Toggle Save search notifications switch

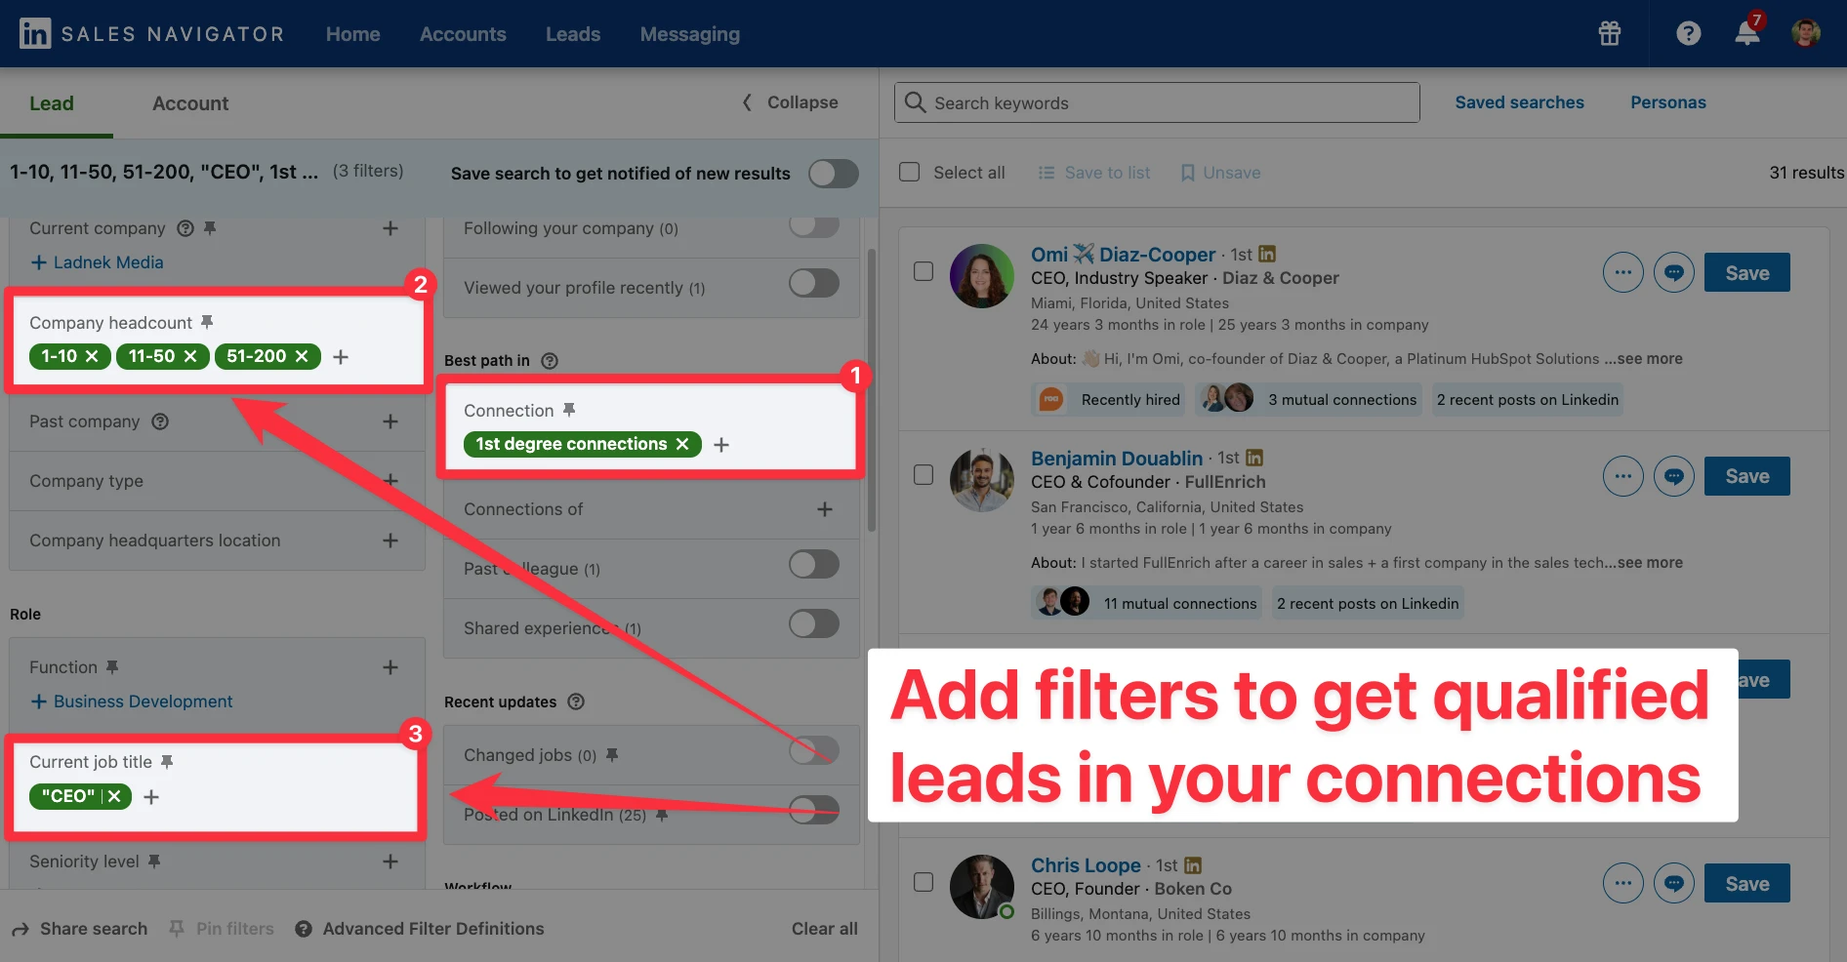pyautogui.click(x=834, y=174)
